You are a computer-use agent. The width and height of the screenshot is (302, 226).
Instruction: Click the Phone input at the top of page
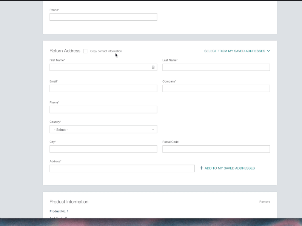103,17
